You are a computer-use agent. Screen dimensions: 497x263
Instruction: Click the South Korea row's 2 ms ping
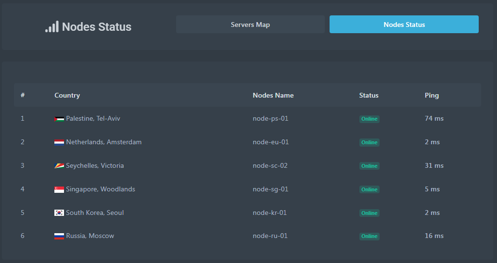click(432, 213)
